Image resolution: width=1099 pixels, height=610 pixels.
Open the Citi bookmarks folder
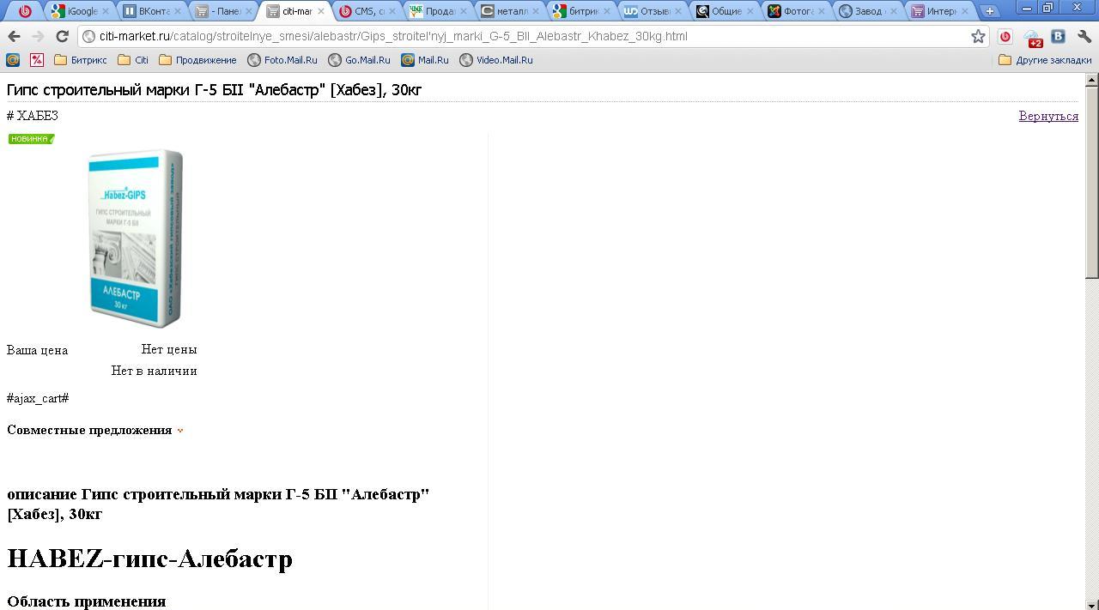(133, 60)
